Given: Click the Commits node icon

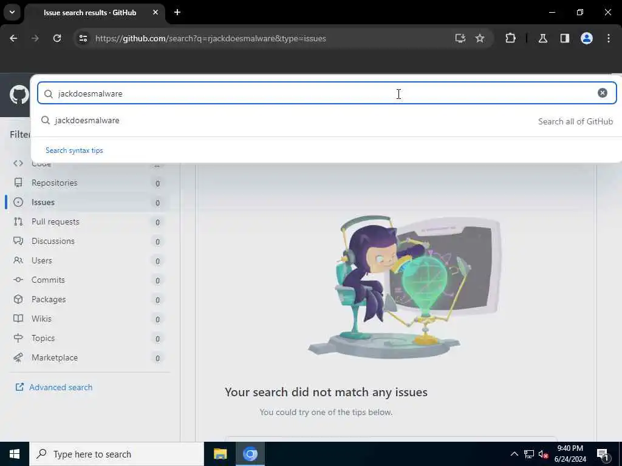Looking at the screenshot, I should tap(18, 280).
